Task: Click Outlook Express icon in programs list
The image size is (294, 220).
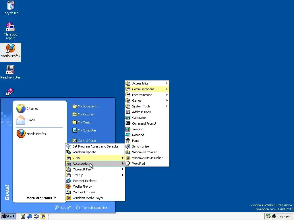Action: click(68, 192)
